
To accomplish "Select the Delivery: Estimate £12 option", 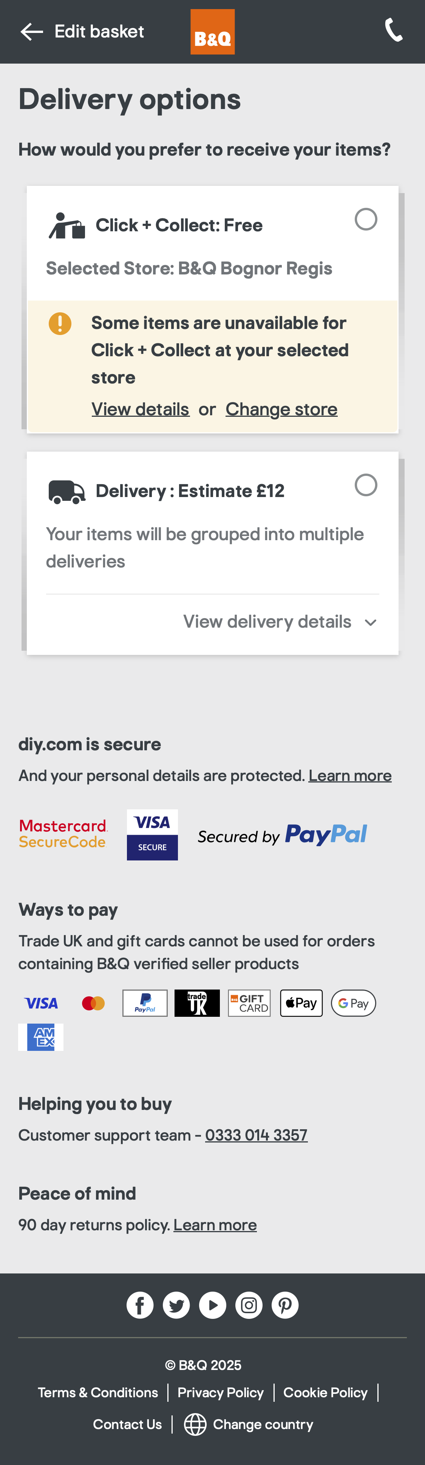I will [366, 485].
